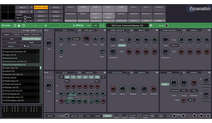The height and width of the screenshot is (123, 212).
Task: Click the lock icon in the Browser bar
Action: tap(19, 25)
